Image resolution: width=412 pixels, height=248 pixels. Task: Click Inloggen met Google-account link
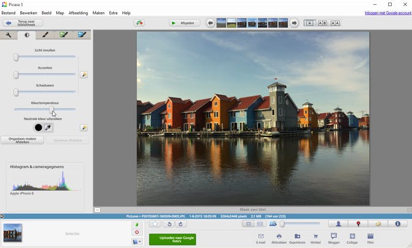click(387, 13)
